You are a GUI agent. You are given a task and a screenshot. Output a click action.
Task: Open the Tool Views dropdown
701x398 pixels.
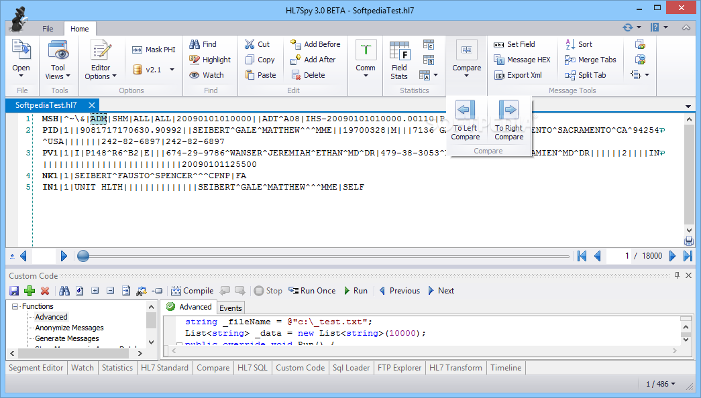coord(68,76)
